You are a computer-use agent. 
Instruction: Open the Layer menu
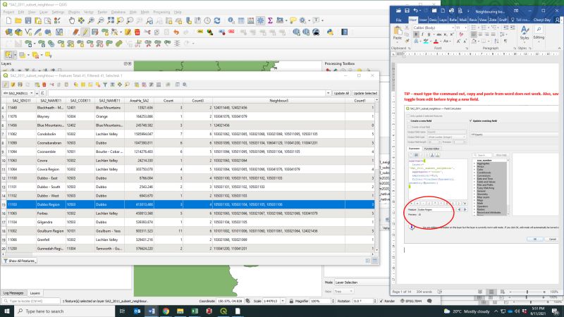tap(43, 12)
